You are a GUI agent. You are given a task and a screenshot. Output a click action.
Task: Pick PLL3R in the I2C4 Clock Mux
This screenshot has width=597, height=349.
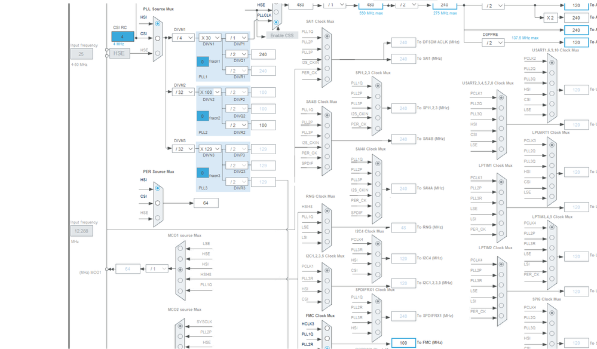378,254
